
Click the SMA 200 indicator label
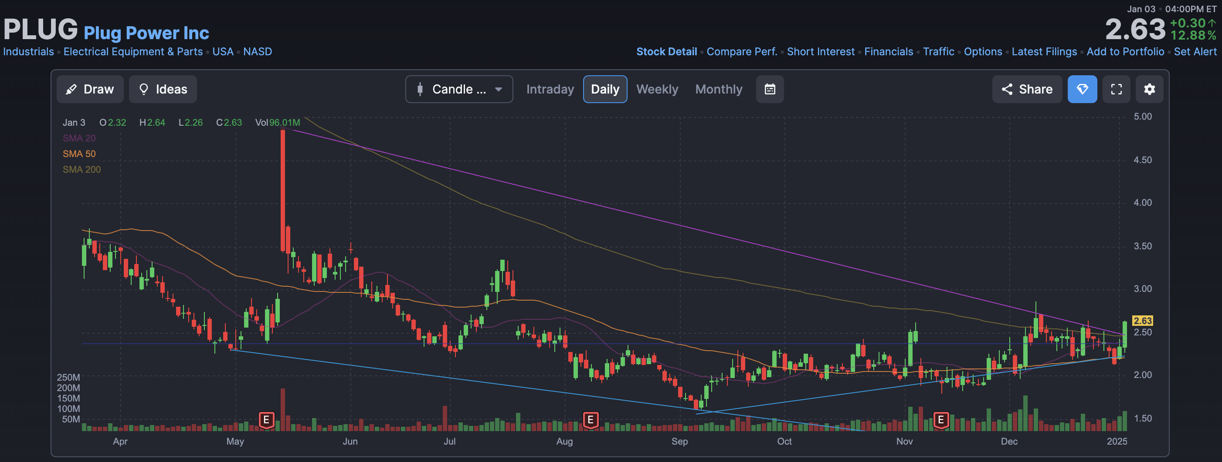81,170
